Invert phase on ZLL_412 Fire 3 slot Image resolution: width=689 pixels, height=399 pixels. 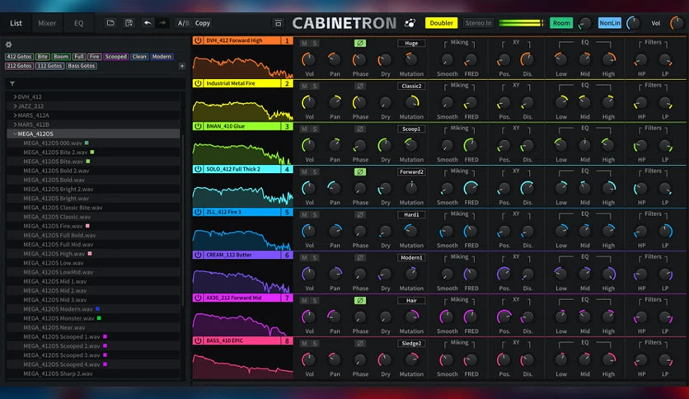point(360,214)
